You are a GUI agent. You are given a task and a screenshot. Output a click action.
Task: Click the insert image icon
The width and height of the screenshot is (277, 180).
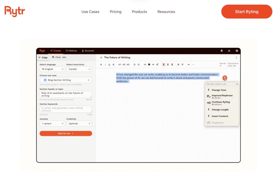pyautogui.click(x=149, y=65)
